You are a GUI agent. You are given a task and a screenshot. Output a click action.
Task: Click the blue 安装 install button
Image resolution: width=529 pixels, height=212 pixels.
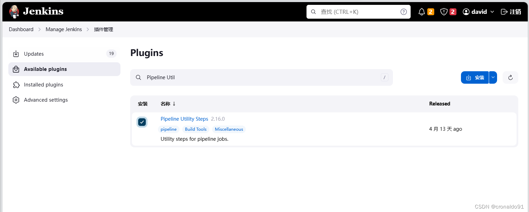point(475,77)
